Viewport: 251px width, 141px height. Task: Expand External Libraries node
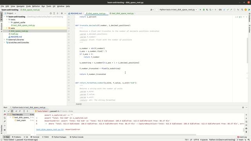[4, 40]
